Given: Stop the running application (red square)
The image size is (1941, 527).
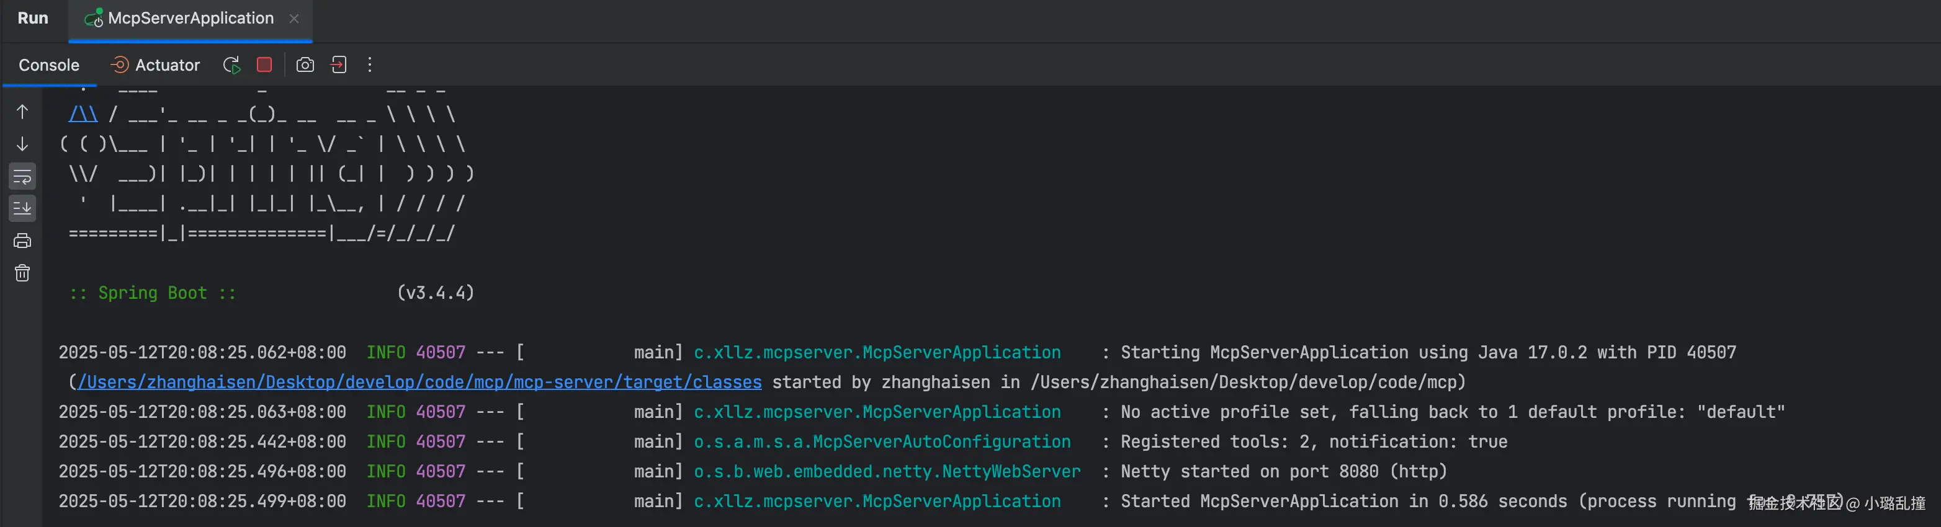Looking at the screenshot, I should tap(264, 64).
